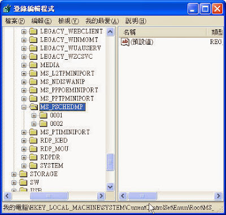Screen dimensions: 226x215
Task: Click the MS_PPPOEMINIPORT folder icon
Action: 33,90
